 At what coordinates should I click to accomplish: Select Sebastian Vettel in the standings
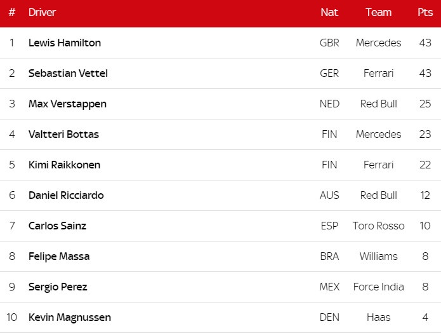(68, 74)
